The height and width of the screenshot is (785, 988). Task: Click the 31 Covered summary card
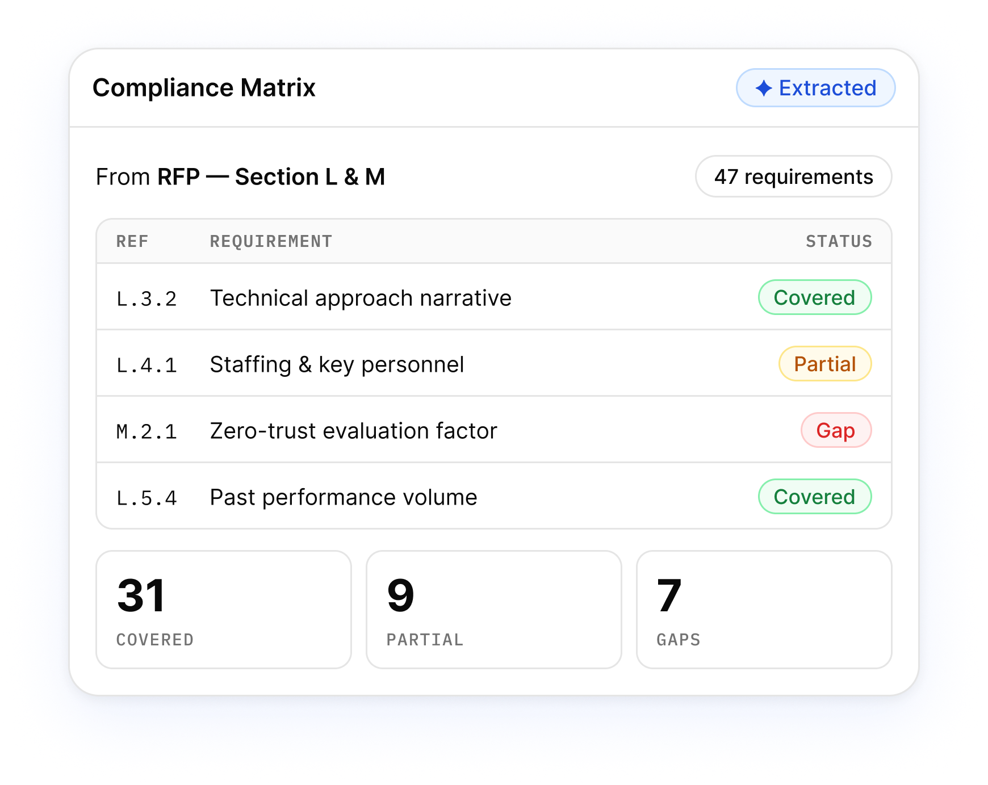(224, 610)
